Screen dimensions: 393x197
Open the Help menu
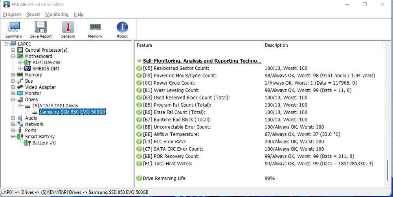79,14
